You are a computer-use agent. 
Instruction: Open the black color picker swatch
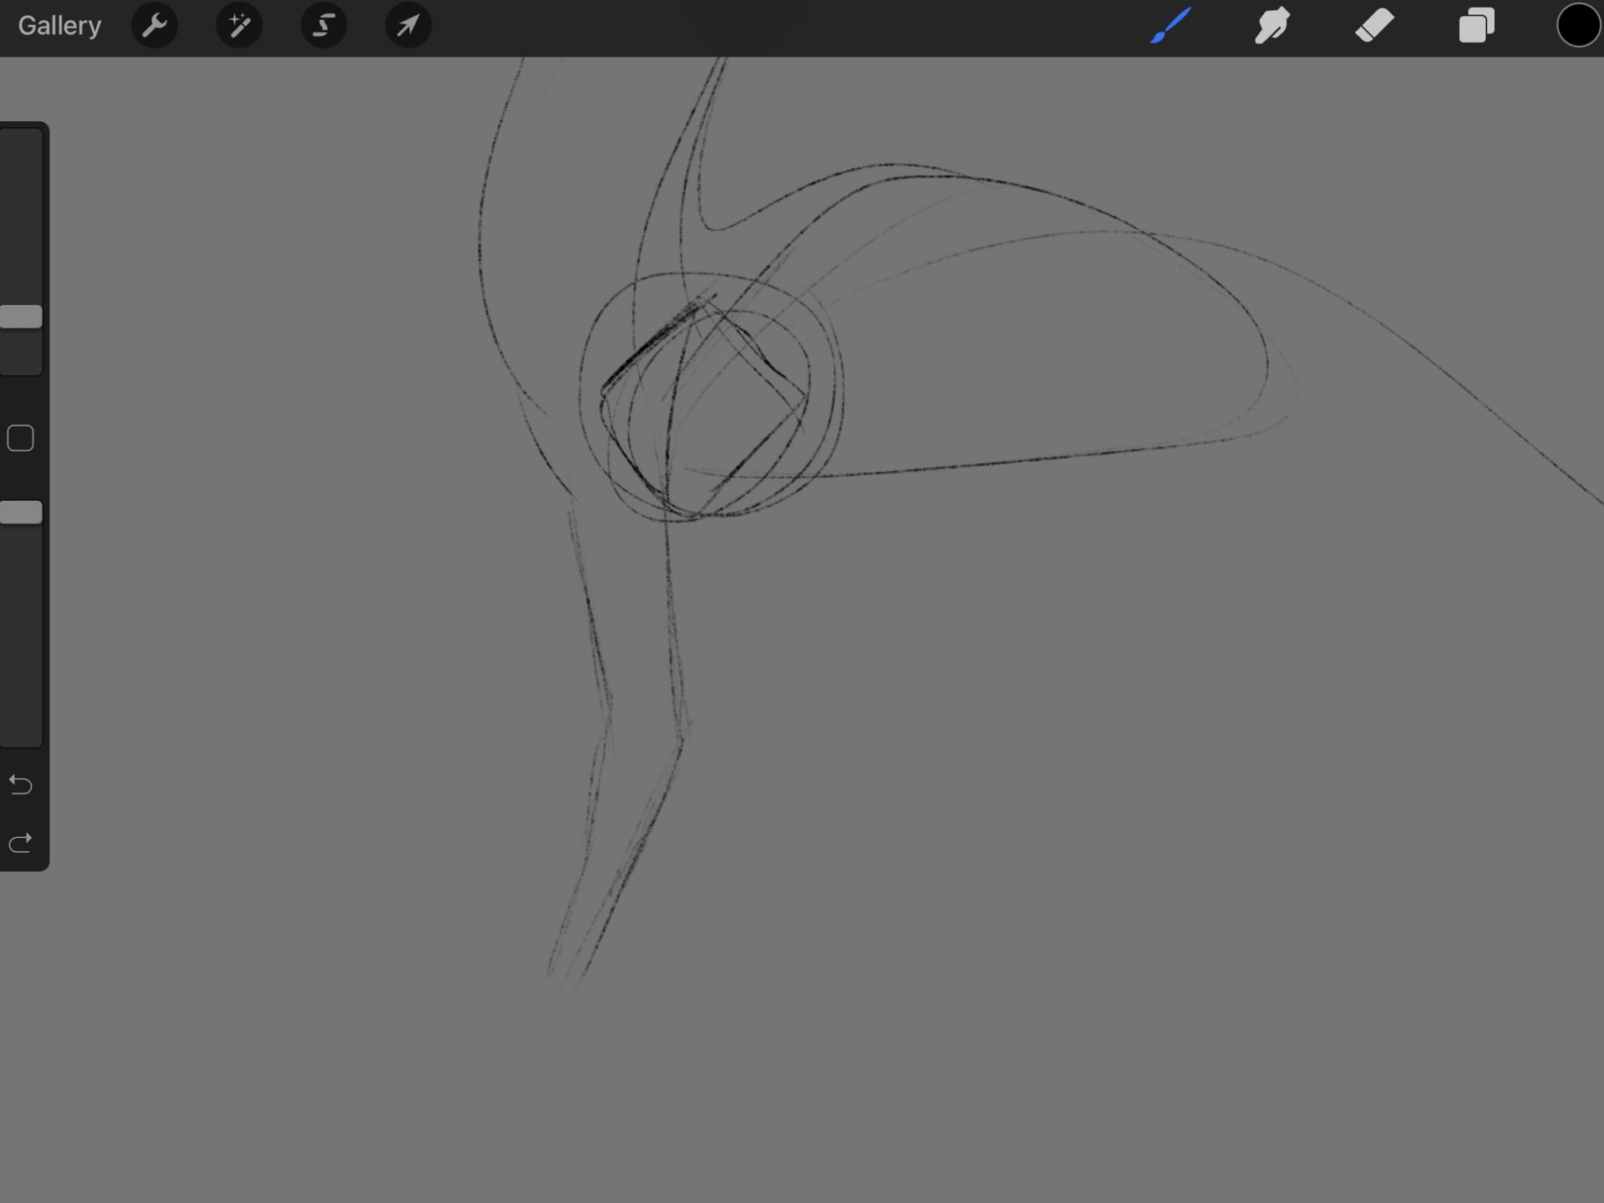coord(1578,25)
